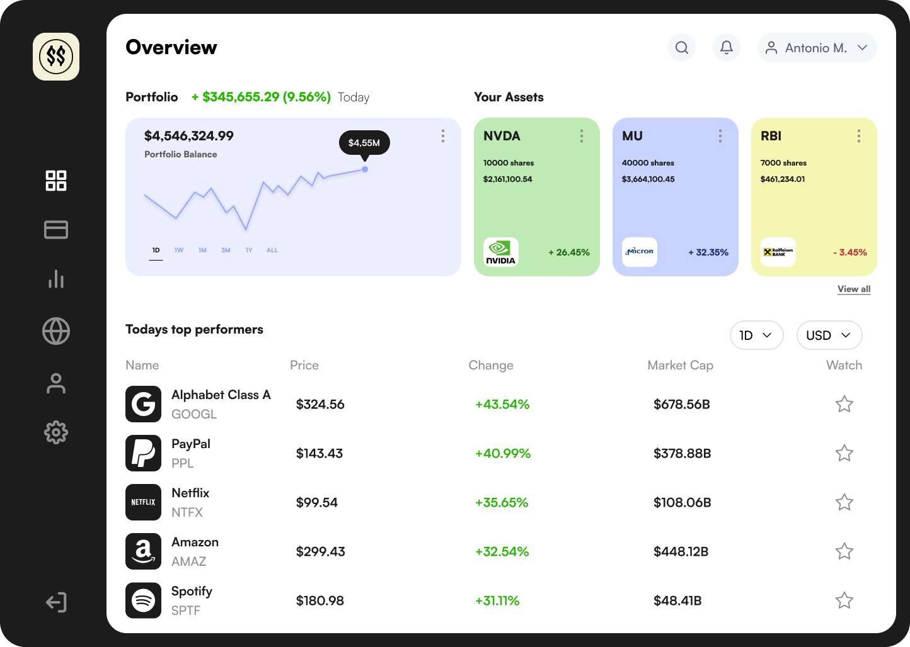Click the logout icon in sidebar
Viewport: 910px width, 647px height.
pyautogui.click(x=56, y=602)
